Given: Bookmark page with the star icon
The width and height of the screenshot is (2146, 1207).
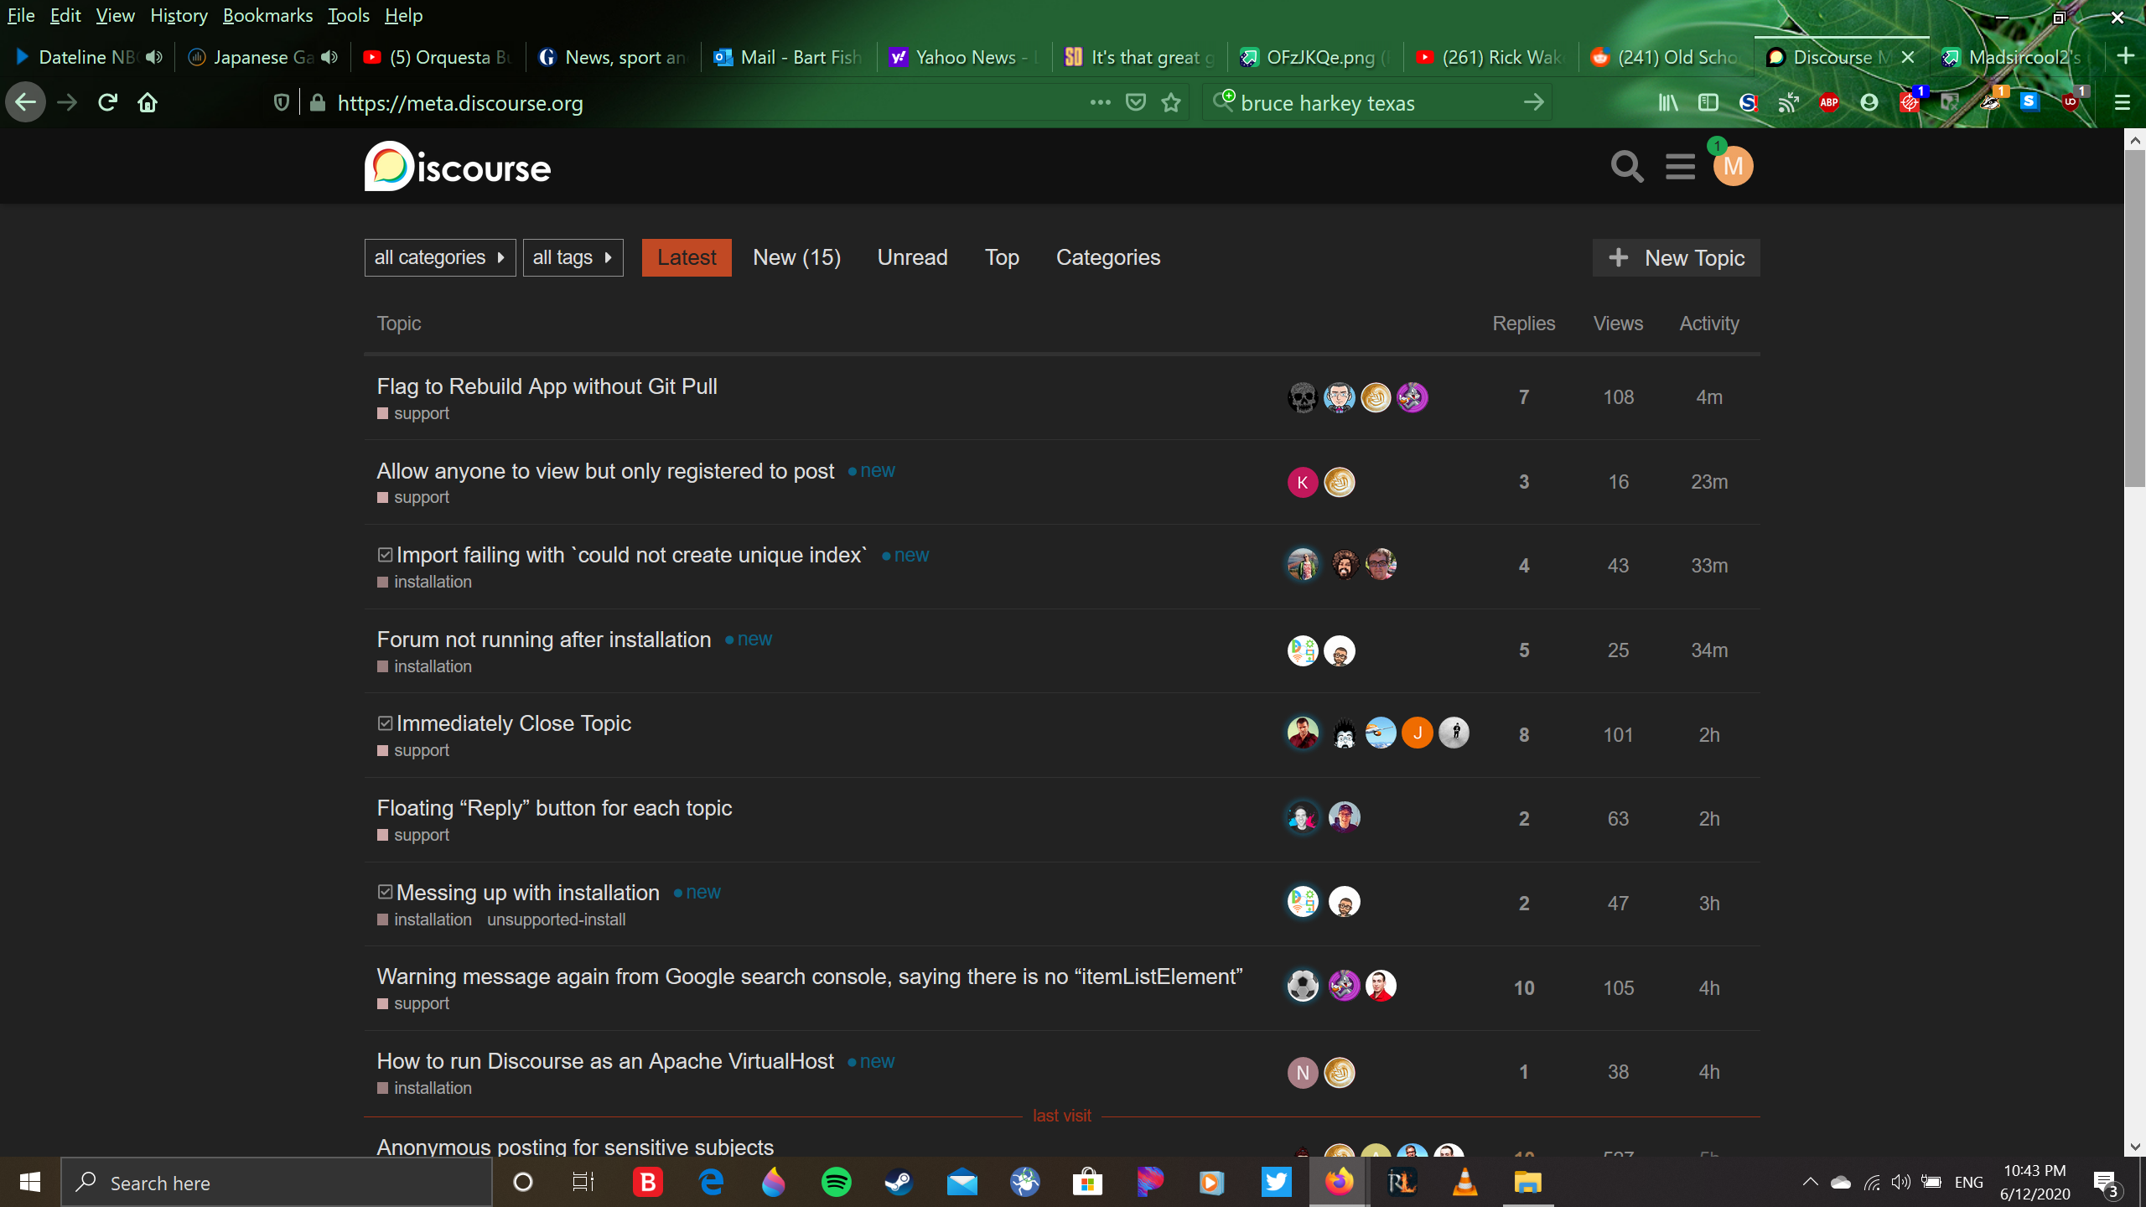Looking at the screenshot, I should point(1171,103).
